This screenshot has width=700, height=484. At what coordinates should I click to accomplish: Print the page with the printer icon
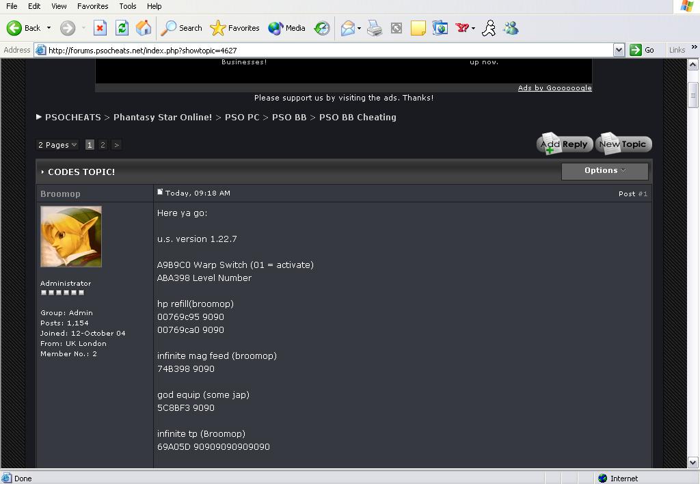375,28
